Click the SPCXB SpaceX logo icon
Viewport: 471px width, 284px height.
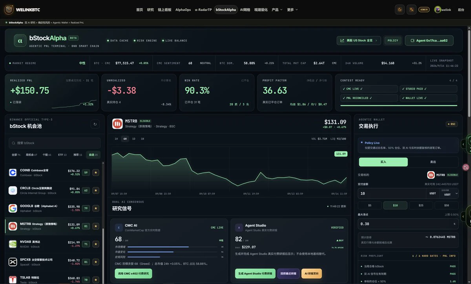pyautogui.click(x=13, y=262)
